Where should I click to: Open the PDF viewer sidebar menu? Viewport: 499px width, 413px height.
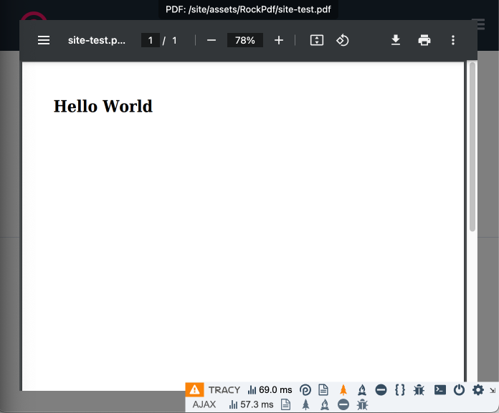pos(44,40)
